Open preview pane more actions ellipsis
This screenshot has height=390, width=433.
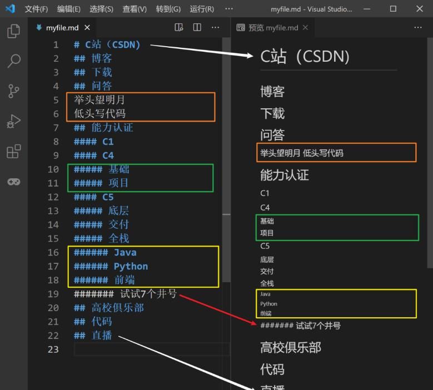(x=418, y=27)
